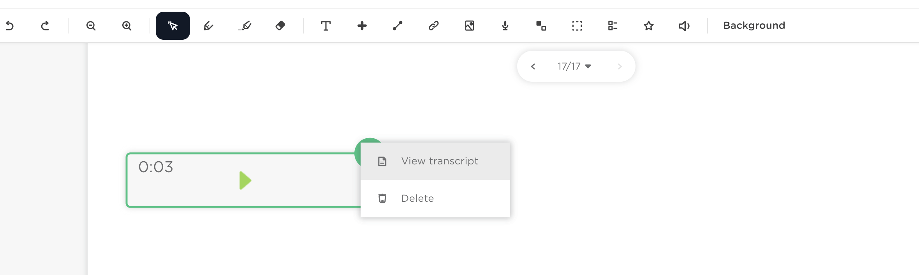Choose Delete from the context menu
919x275 pixels.
click(x=435, y=199)
